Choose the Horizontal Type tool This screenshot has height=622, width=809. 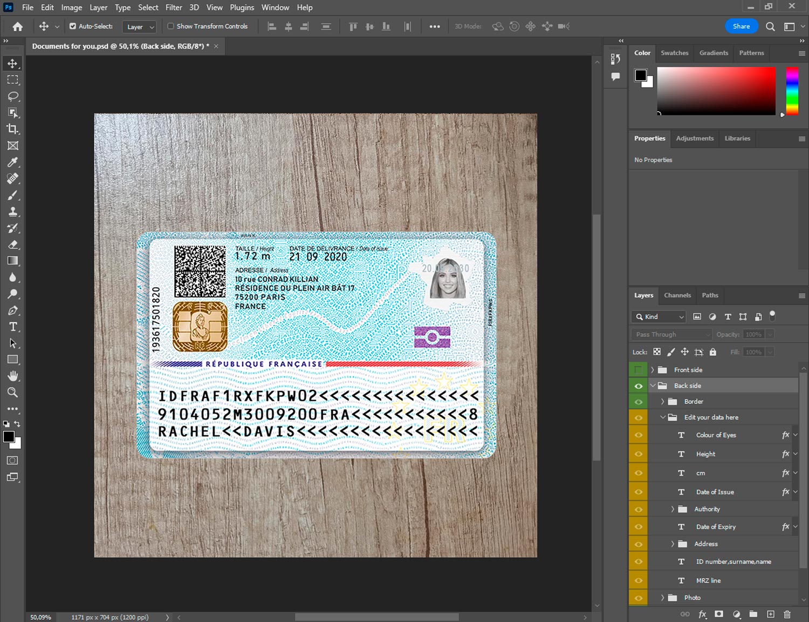tap(13, 327)
